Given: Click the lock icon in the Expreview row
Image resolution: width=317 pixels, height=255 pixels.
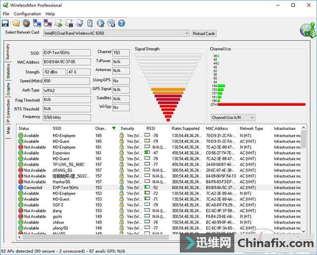Looking at the screenshot, I should point(122,153).
